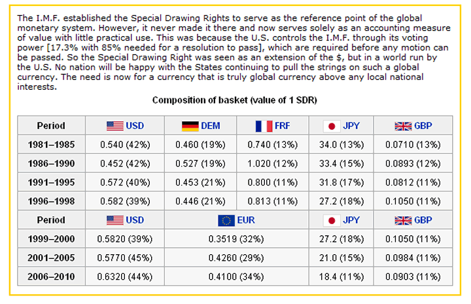Click the 0.3519 (32%) EUR cell
Screen dimensions: 471x304
239,239
